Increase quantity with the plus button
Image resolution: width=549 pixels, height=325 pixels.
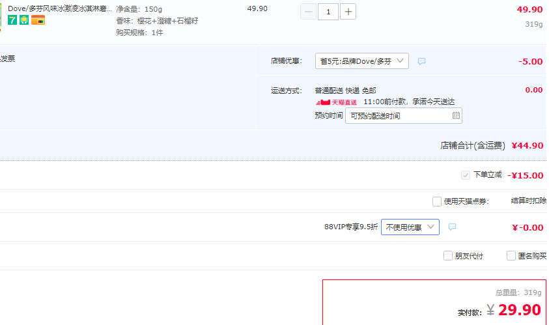coord(348,12)
